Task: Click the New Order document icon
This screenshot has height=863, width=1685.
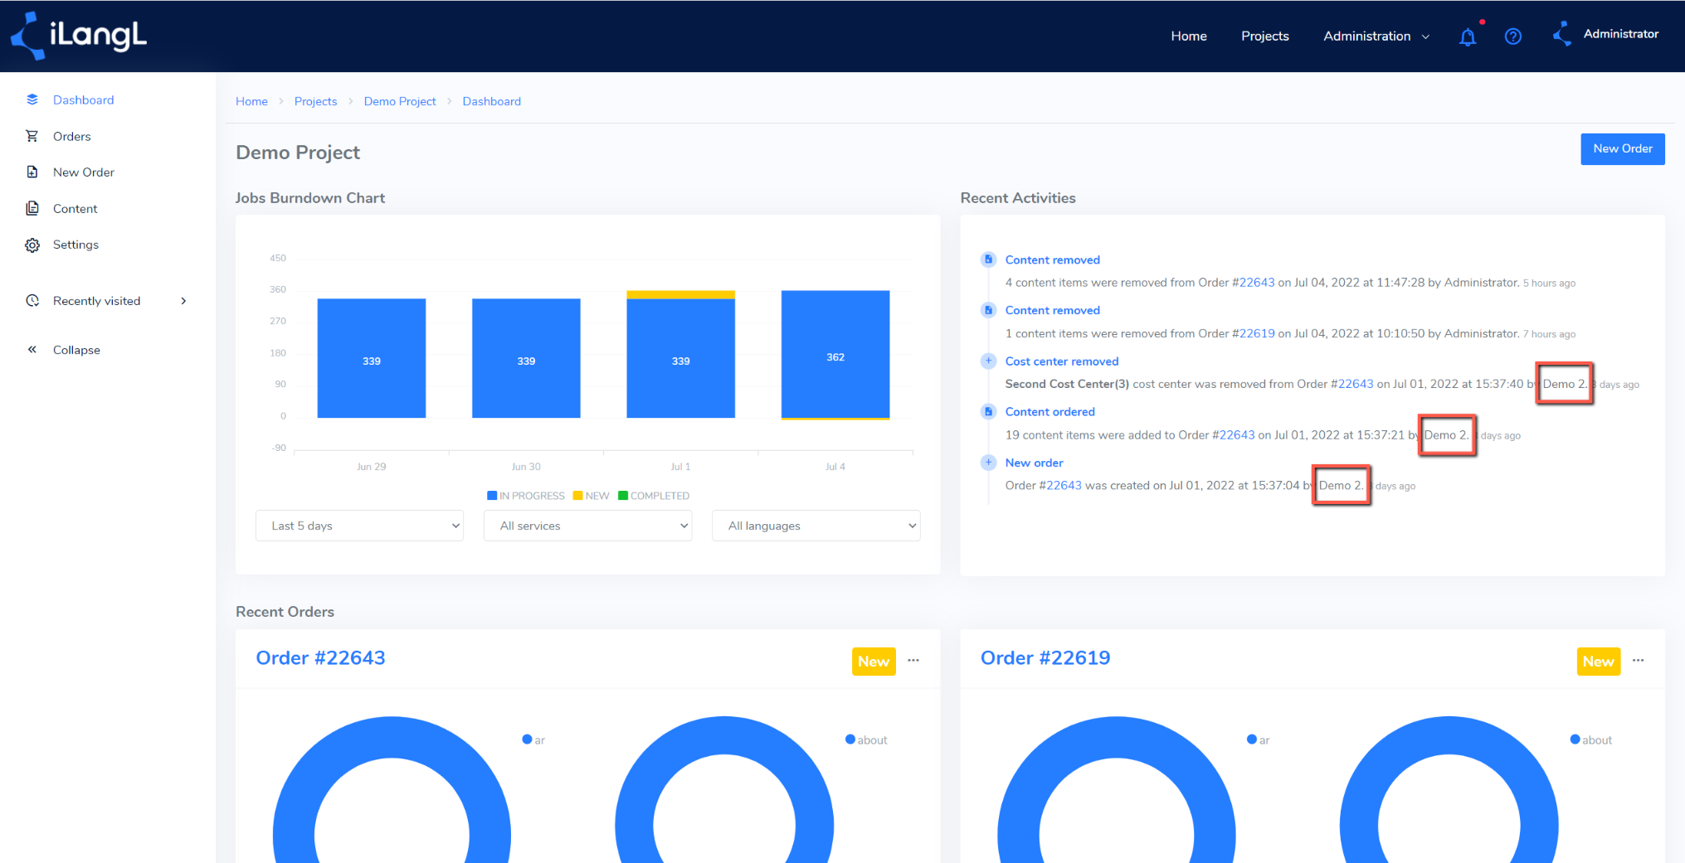Action: point(32,172)
